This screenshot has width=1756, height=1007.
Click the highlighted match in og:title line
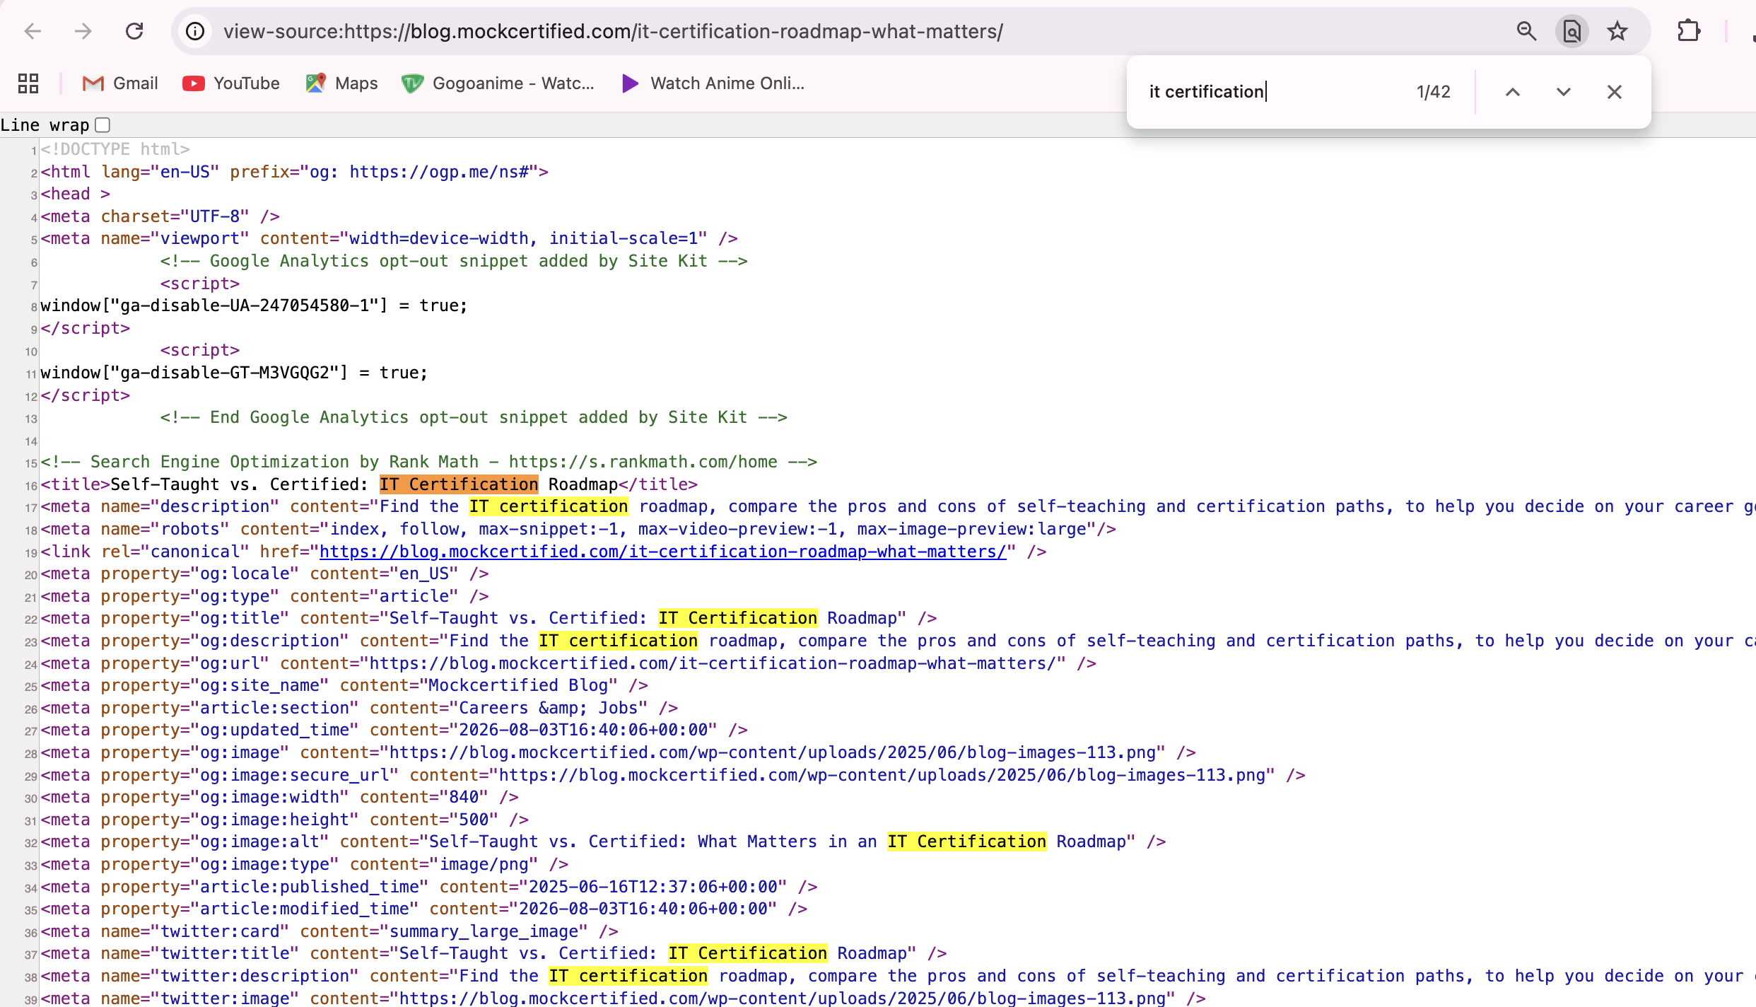738,618
